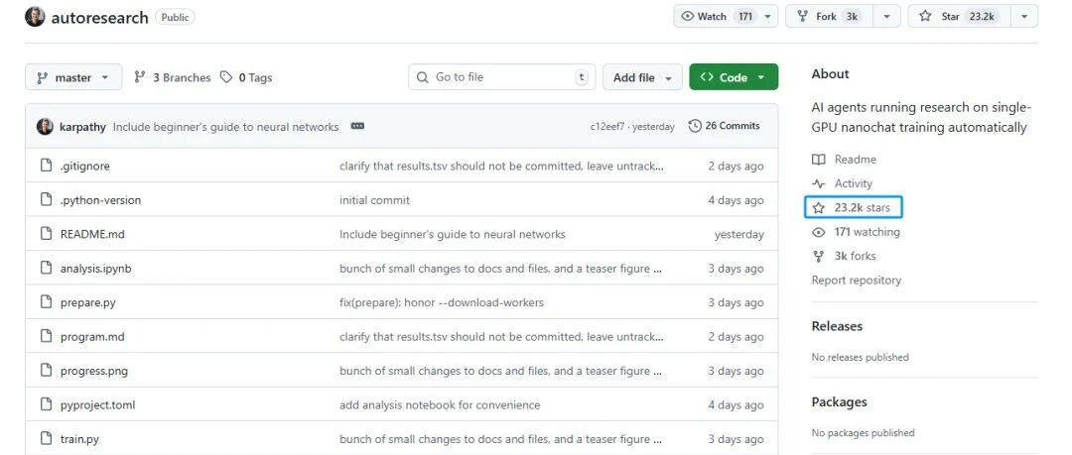The height and width of the screenshot is (455, 1072).
Task: Open the autoresearch repository title link
Action: pyautogui.click(x=100, y=17)
